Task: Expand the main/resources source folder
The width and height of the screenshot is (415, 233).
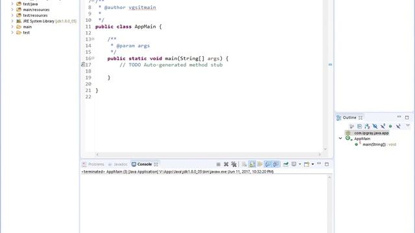Action: [12, 10]
